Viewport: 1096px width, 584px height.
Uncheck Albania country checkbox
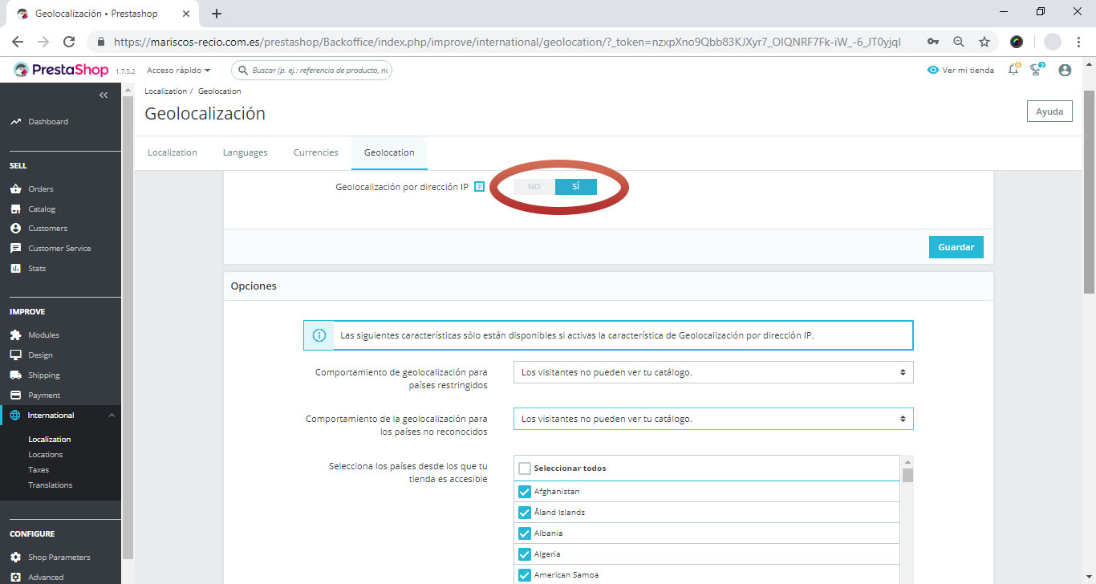[x=525, y=533]
